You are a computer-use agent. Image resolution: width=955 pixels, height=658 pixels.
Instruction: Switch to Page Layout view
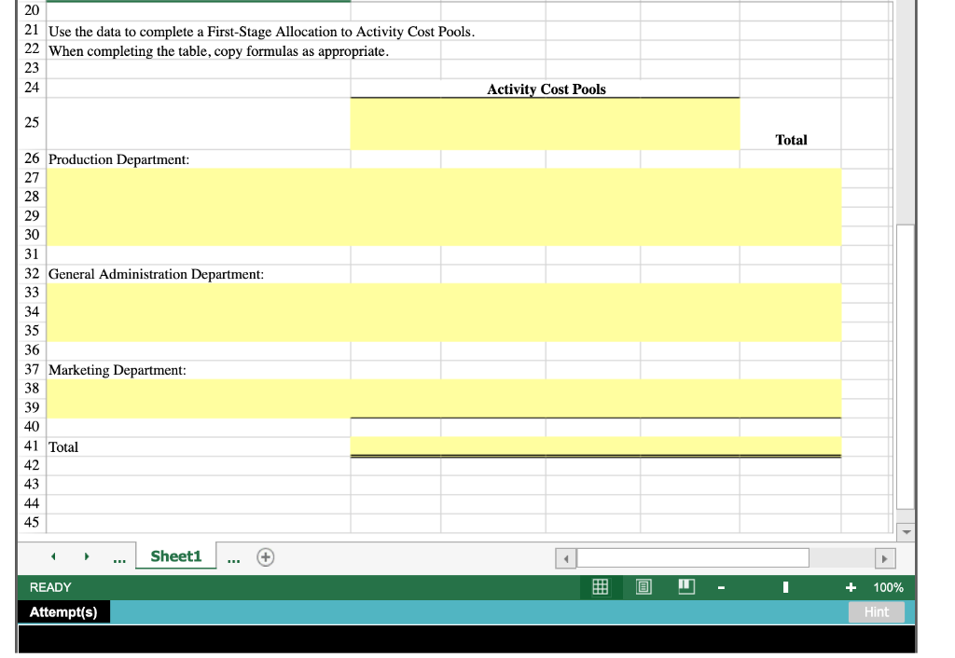coord(643,587)
